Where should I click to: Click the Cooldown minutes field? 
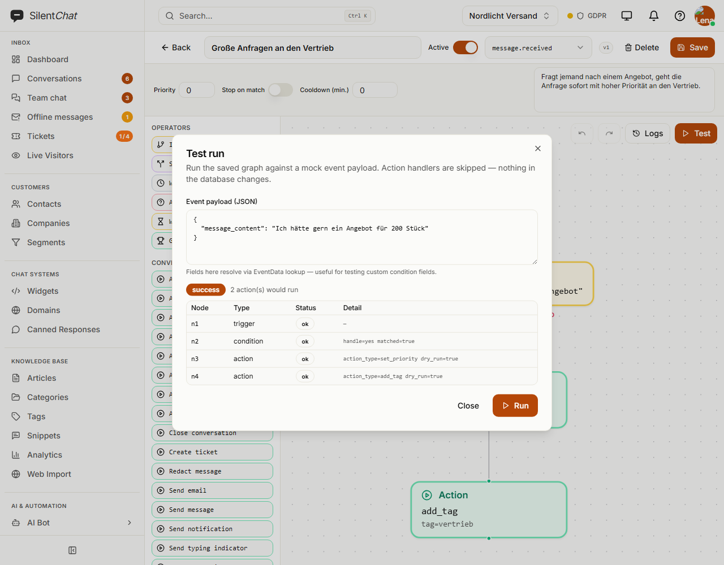point(375,90)
